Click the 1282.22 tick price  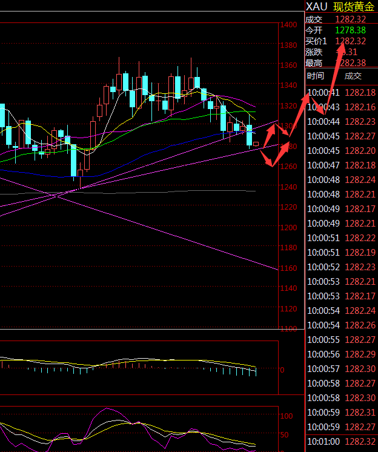[360, 238]
